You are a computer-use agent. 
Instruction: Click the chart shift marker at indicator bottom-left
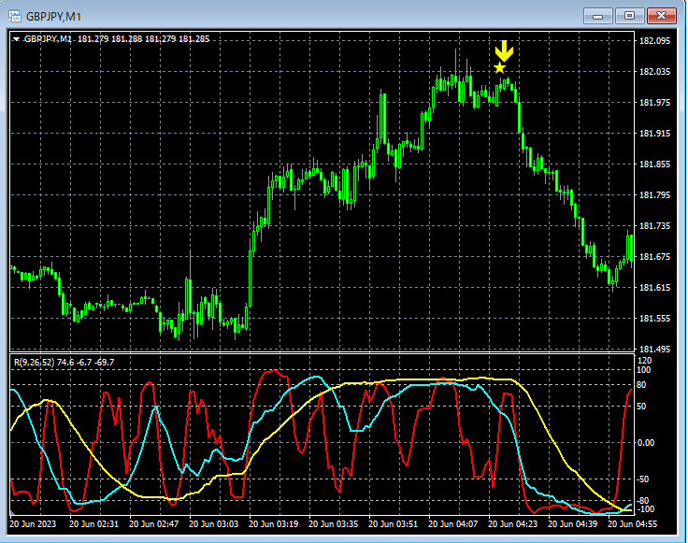click(12, 512)
